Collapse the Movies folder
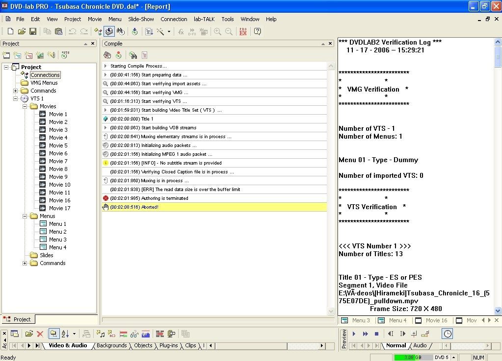Viewport: 502px width, 361px height. [x=25, y=106]
